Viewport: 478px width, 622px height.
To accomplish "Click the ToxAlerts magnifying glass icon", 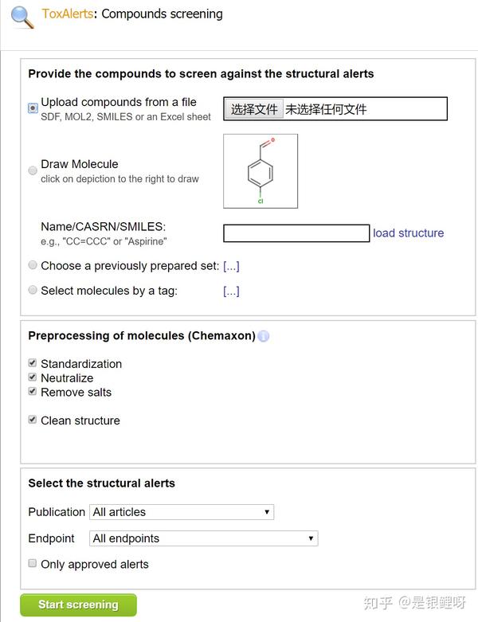I will pos(24,16).
